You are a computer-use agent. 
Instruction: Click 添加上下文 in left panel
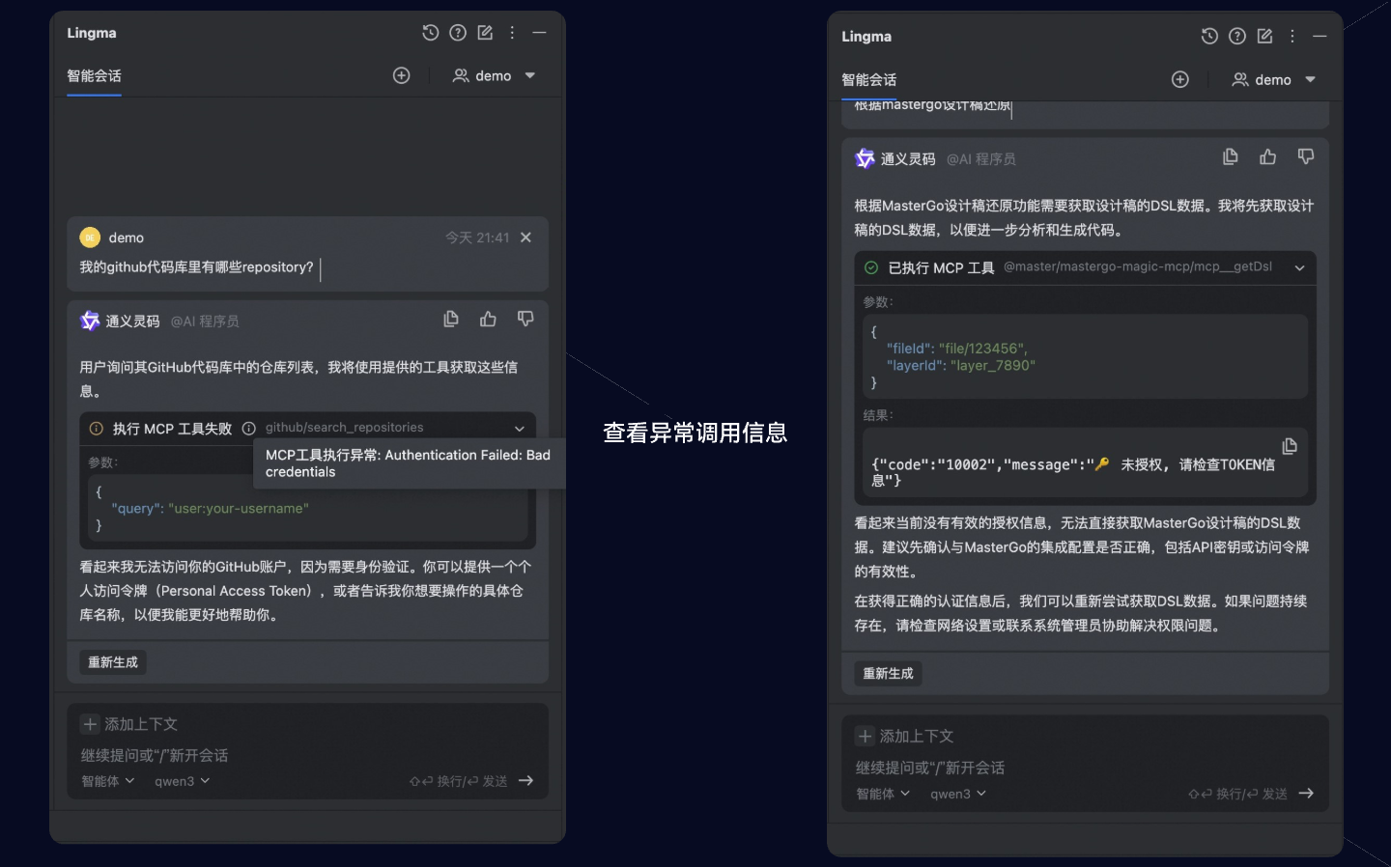pos(129,724)
